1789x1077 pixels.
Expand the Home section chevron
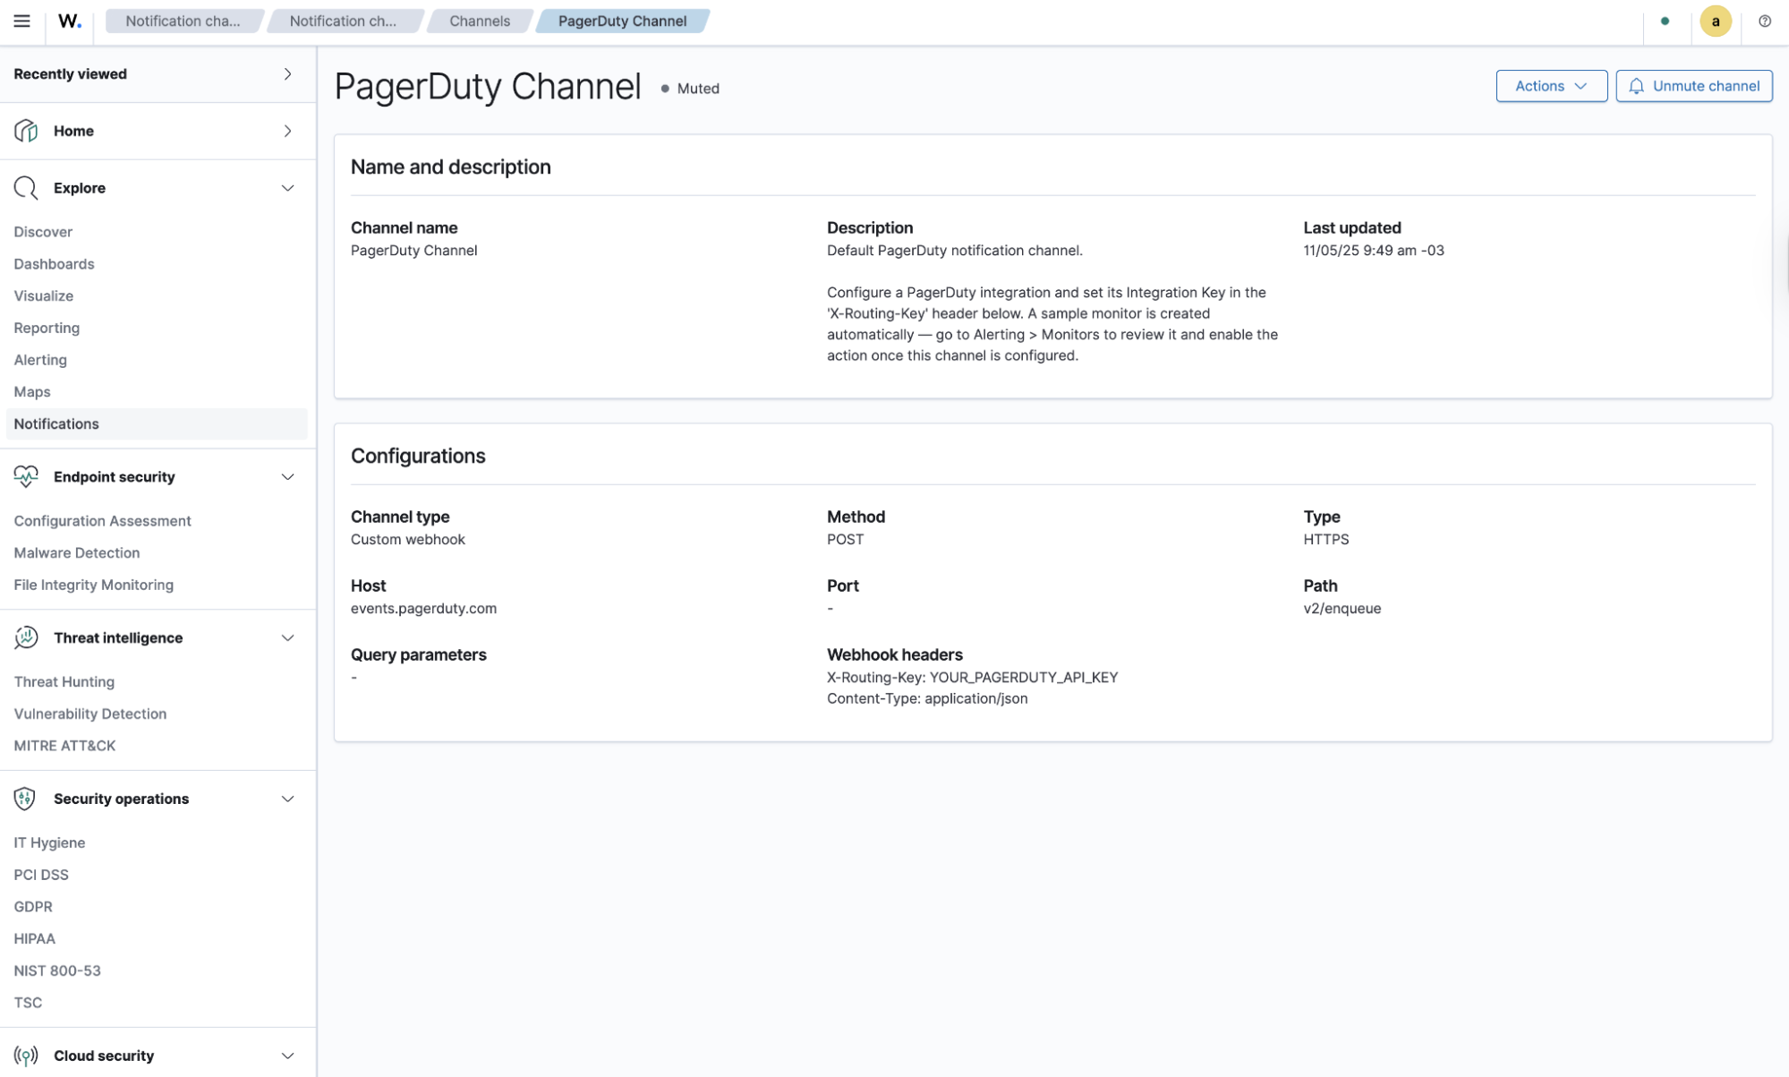(287, 131)
